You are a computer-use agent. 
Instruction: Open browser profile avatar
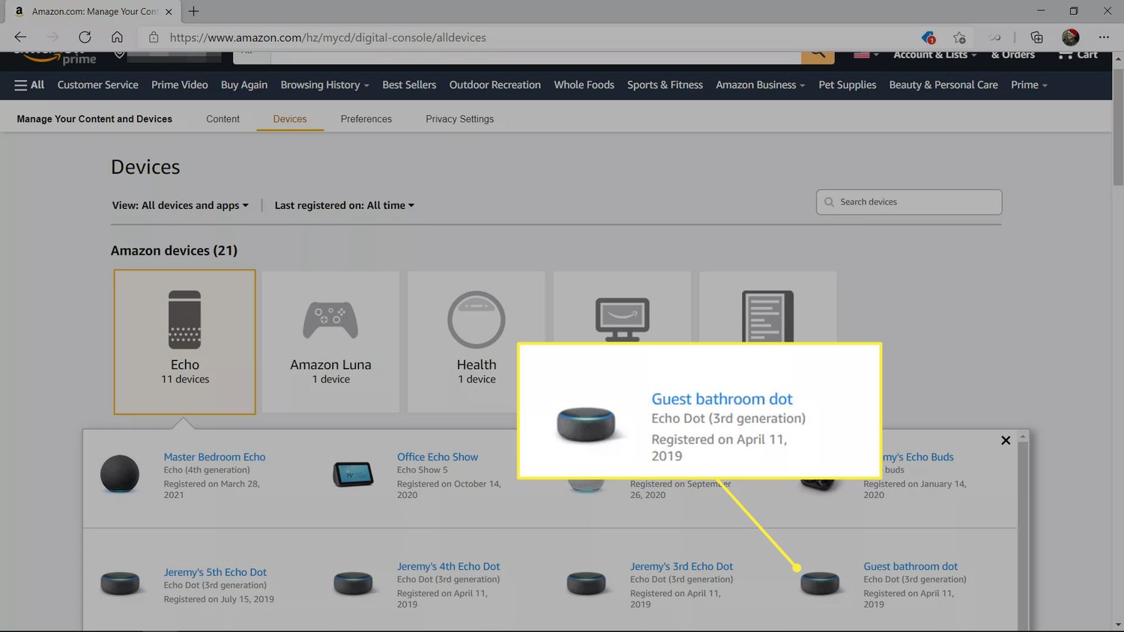pyautogui.click(x=1070, y=37)
